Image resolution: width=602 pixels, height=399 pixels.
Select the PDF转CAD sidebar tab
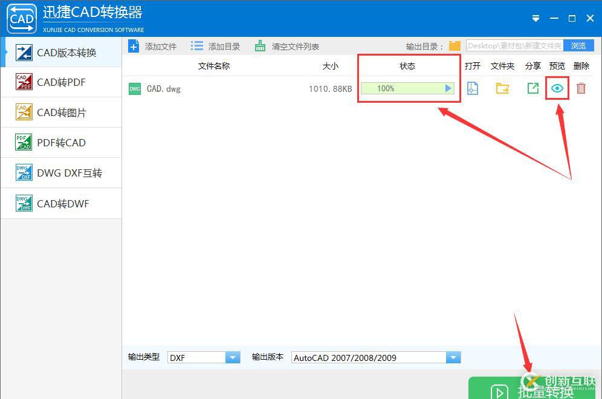point(60,142)
